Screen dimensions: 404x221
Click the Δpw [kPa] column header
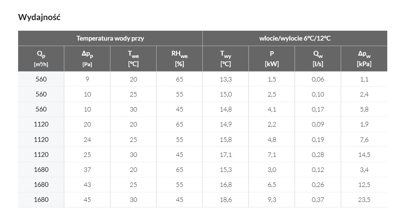point(364,59)
